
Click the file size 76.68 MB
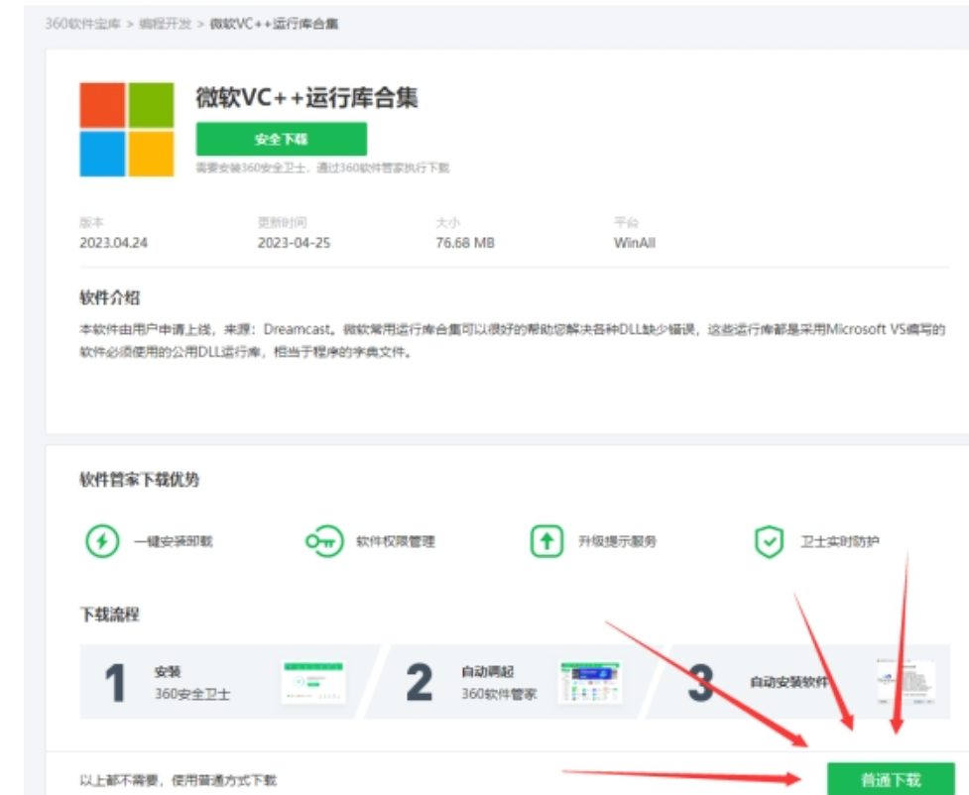click(464, 243)
